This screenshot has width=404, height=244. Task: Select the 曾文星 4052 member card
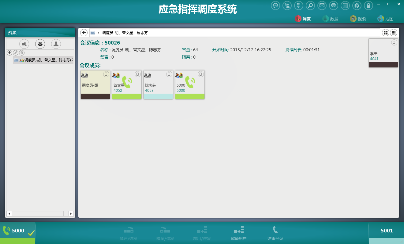coord(127,84)
